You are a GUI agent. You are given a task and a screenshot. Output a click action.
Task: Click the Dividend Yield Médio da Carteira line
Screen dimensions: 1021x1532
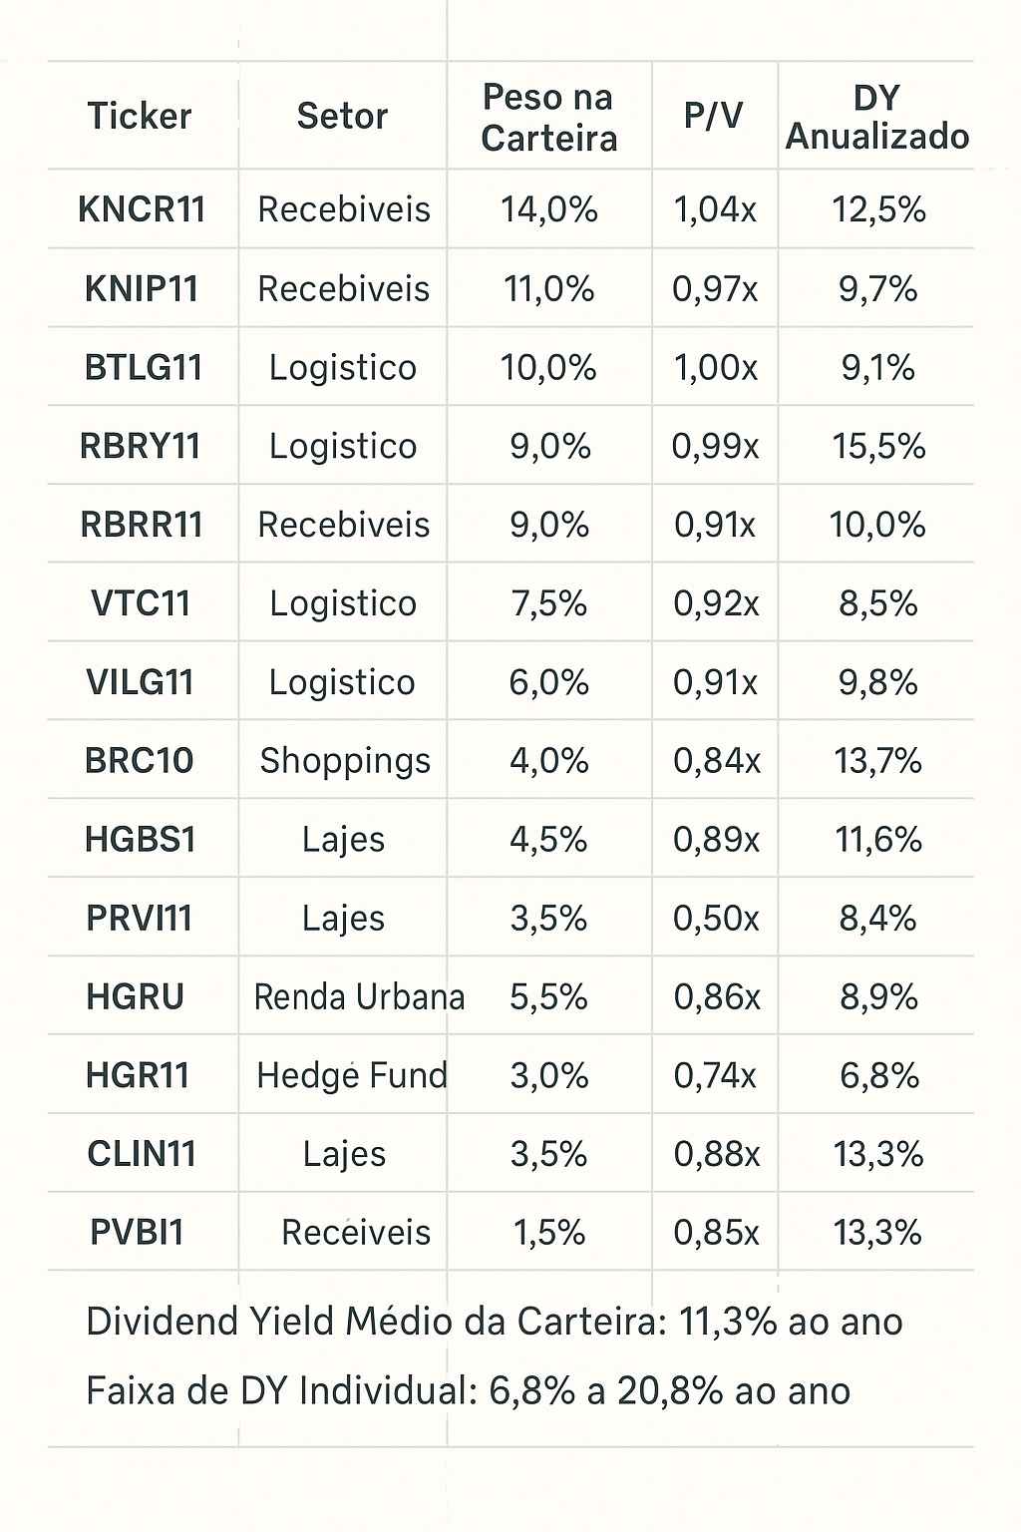[495, 1323]
